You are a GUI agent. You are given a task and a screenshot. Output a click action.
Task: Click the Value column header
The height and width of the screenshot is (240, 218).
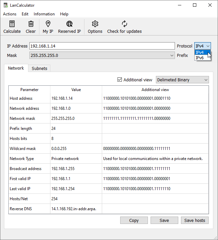tap(76, 90)
